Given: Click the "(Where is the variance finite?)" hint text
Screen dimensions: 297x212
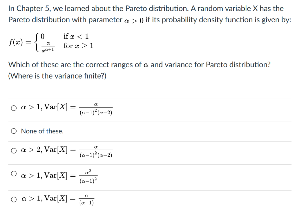Looking at the screenshot, I should point(57,76).
